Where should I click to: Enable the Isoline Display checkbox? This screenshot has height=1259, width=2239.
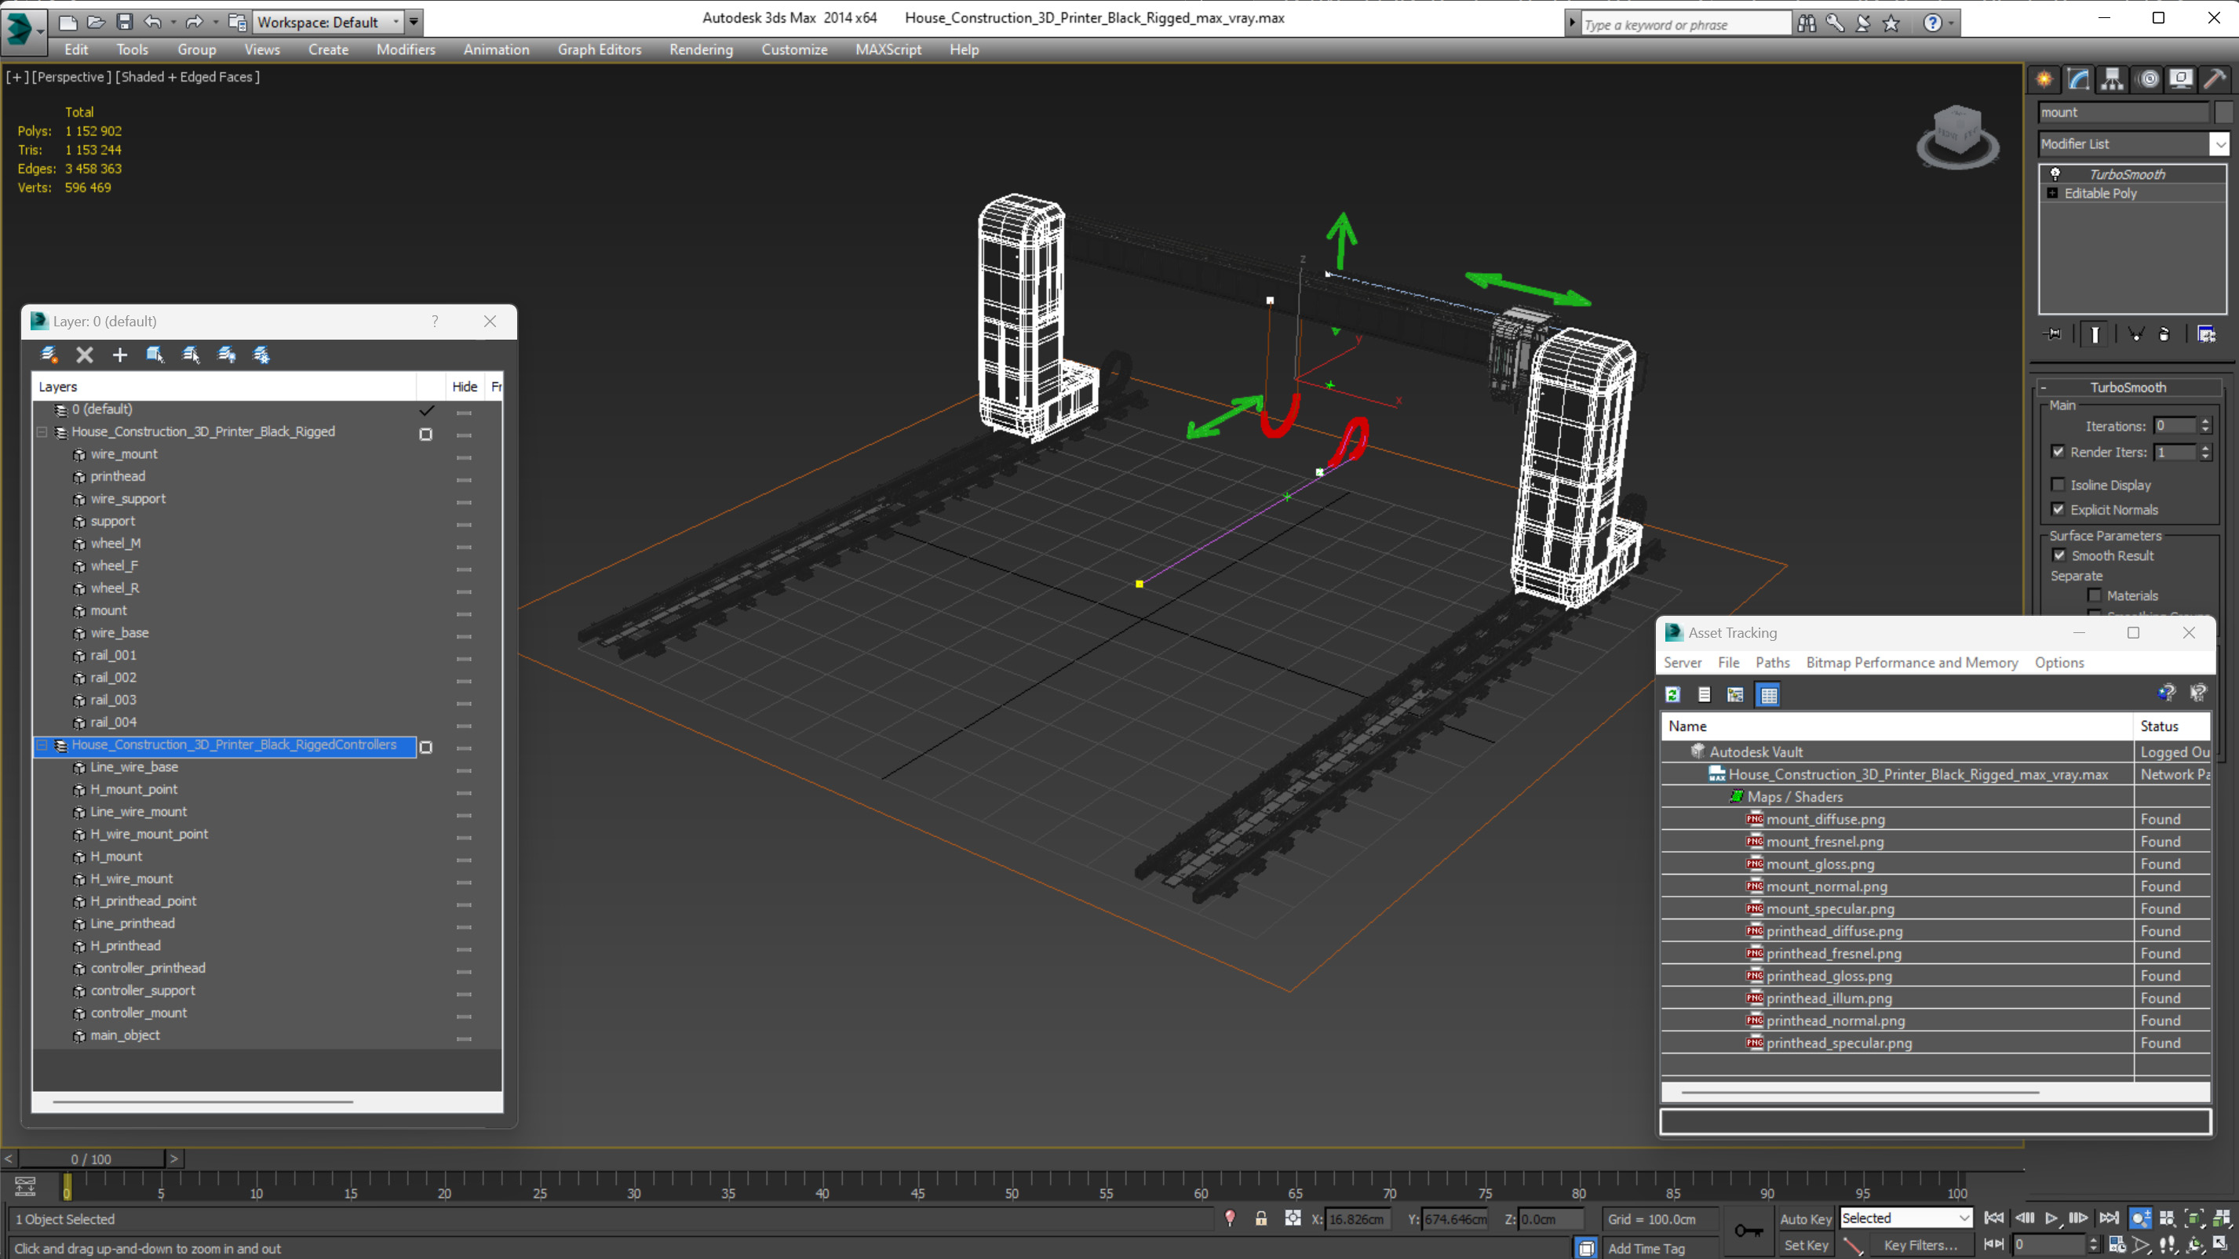pyautogui.click(x=2058, y=485)
